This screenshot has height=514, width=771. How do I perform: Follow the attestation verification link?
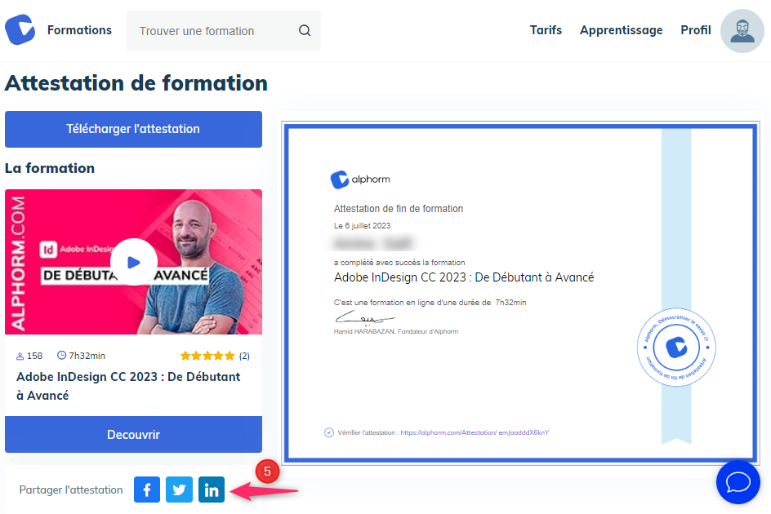click(x=475, y=432)
